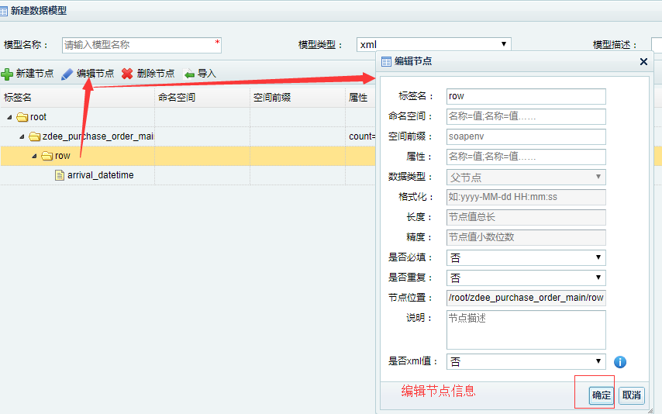Open the 是否重复 dropdown
The height and width of the screenshot is (414, 662).
(x=526, y=278)
